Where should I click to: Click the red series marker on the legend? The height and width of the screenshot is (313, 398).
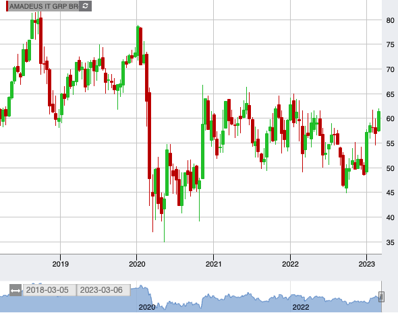coord(7,6)
